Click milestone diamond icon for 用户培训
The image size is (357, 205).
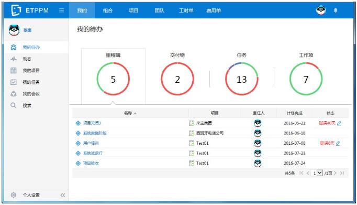pos(78,143)
